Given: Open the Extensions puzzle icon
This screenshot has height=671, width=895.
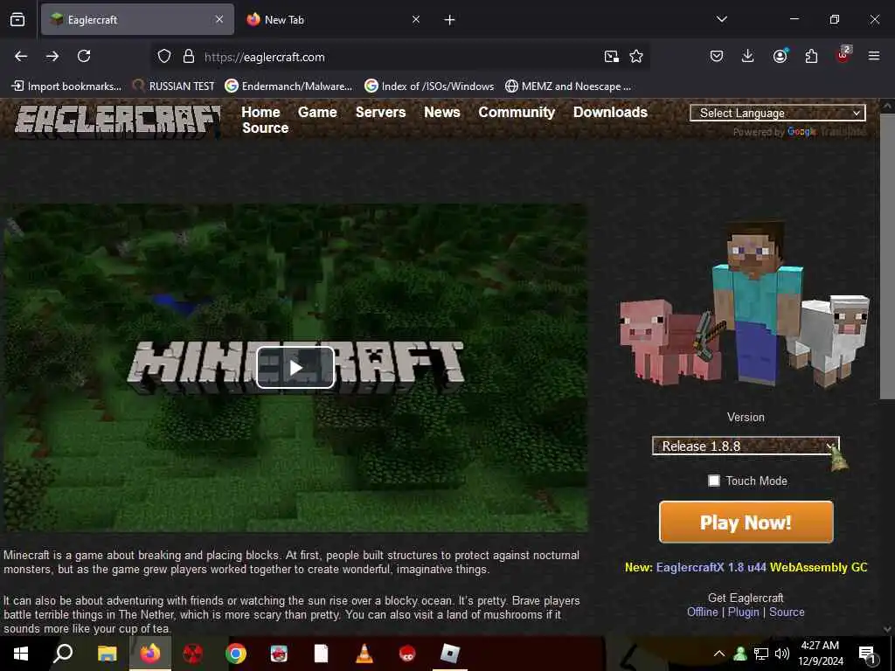Looking at the screenshot, I should point(811,56).
